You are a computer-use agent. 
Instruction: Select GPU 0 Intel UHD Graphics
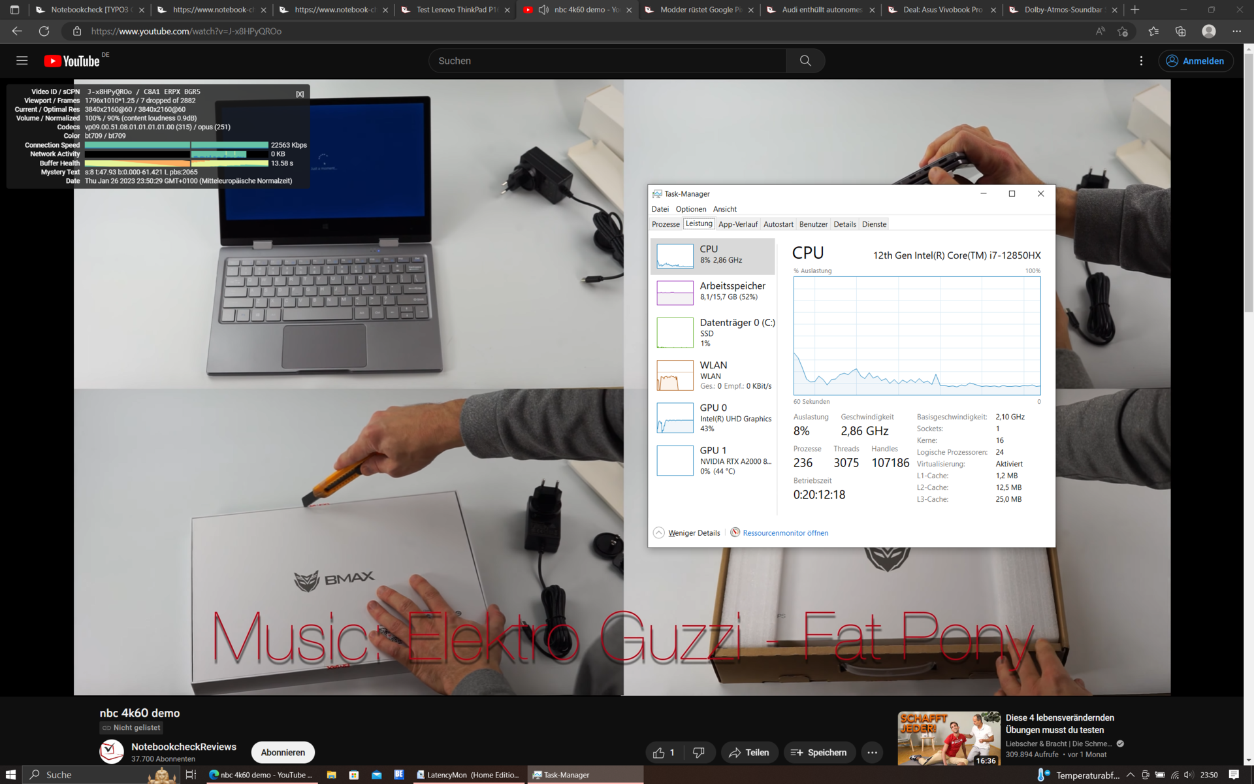(713, 417)
